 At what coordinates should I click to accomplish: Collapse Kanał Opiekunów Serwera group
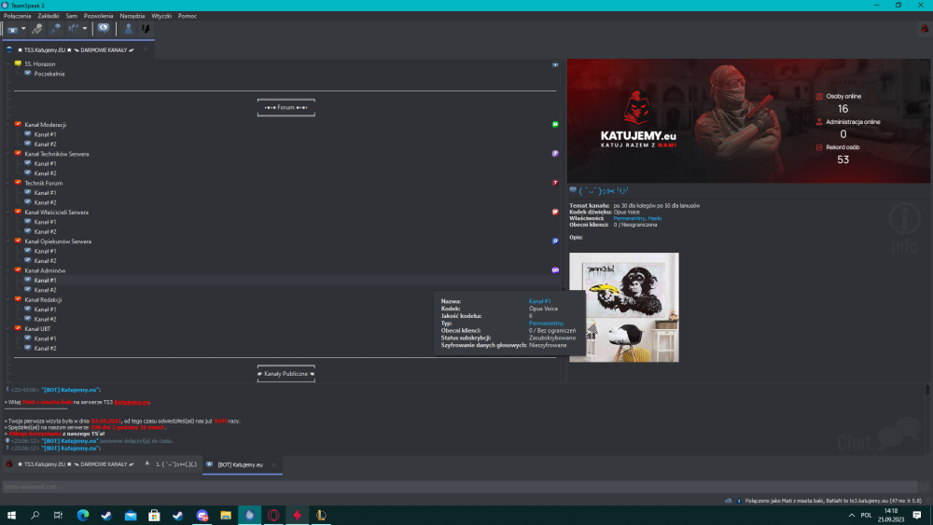(7, 241)
